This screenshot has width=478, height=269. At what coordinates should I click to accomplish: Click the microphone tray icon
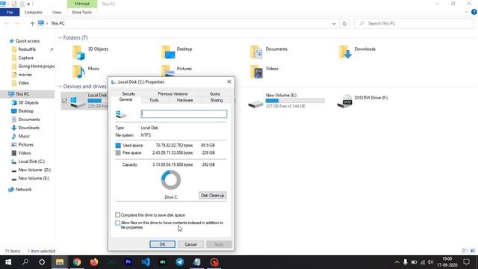(405, 262)
